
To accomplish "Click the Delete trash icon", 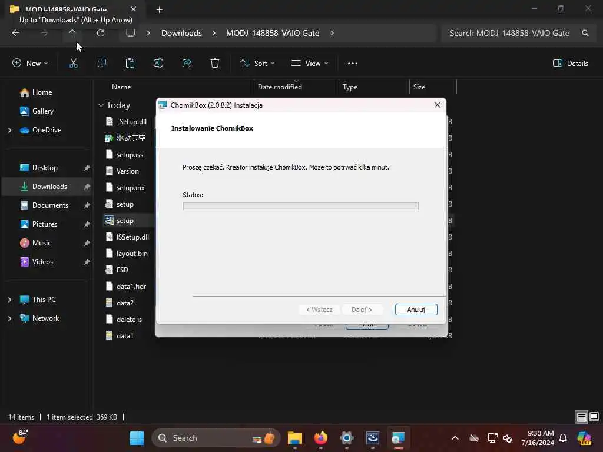I will click(215, 64).
